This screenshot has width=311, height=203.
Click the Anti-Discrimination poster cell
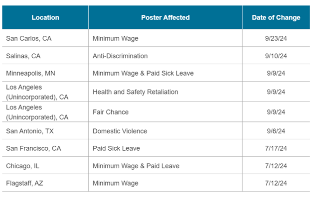click(120, 56)
